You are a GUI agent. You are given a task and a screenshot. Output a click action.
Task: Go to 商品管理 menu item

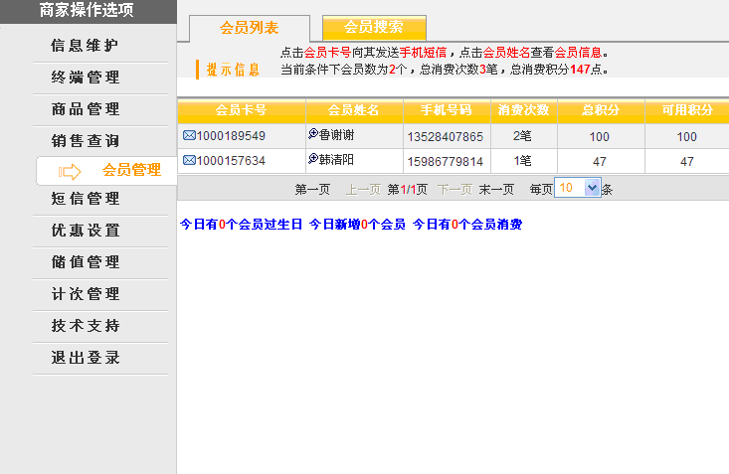pyautogui.click(x=86, y=108)
